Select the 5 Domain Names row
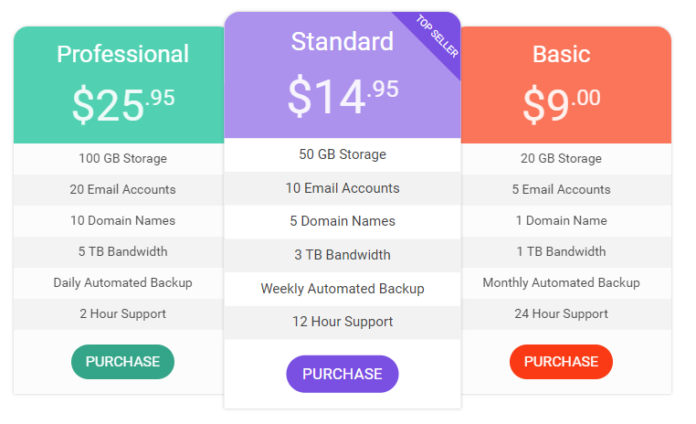This screenshot has width=696, height=424. pos(343,221)
